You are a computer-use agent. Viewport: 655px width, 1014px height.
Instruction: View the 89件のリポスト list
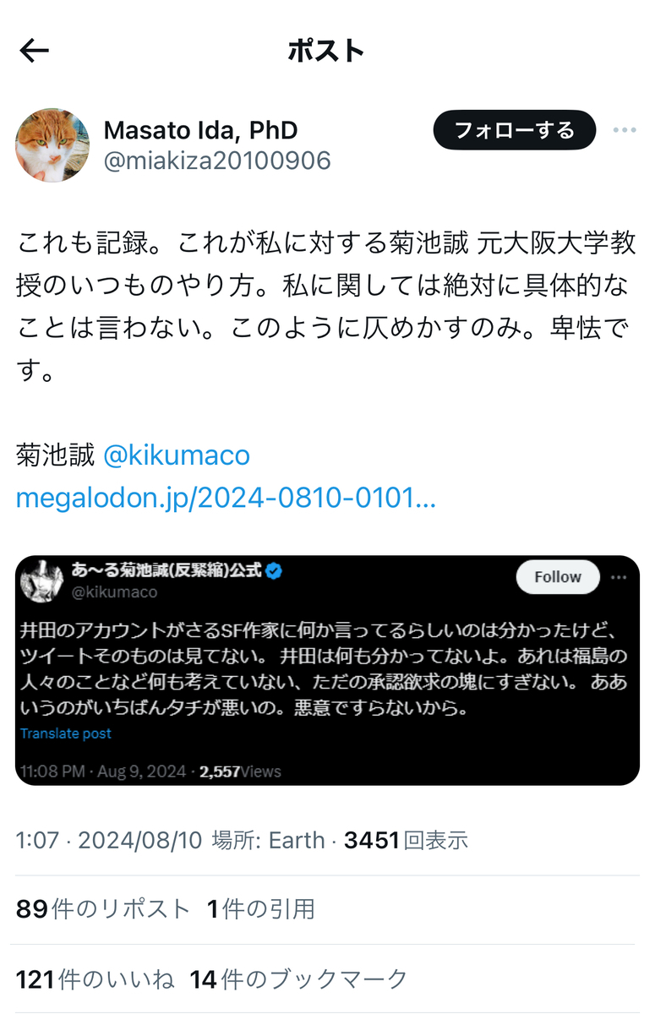pos(103,909)
